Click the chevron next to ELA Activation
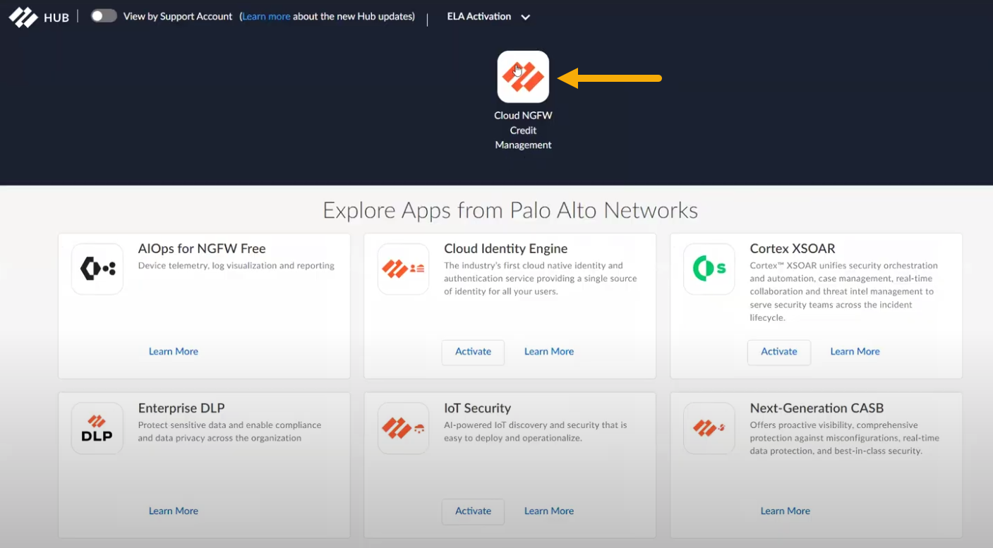Viewport: 993px width, 548px height. [526, 17]
